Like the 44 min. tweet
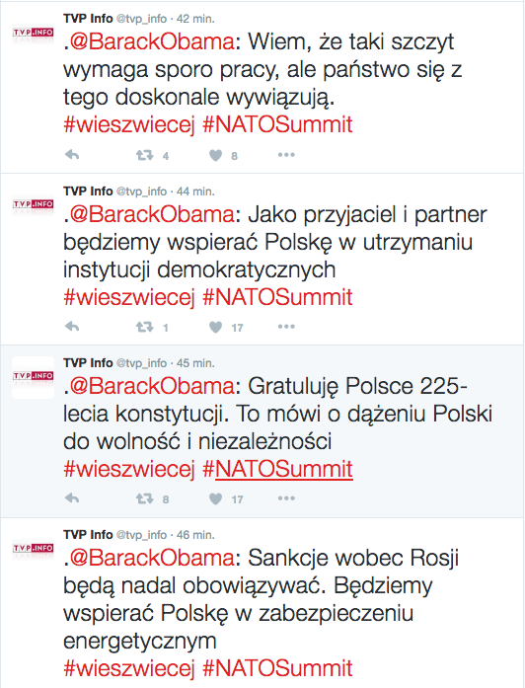 (x=215, y=327)
